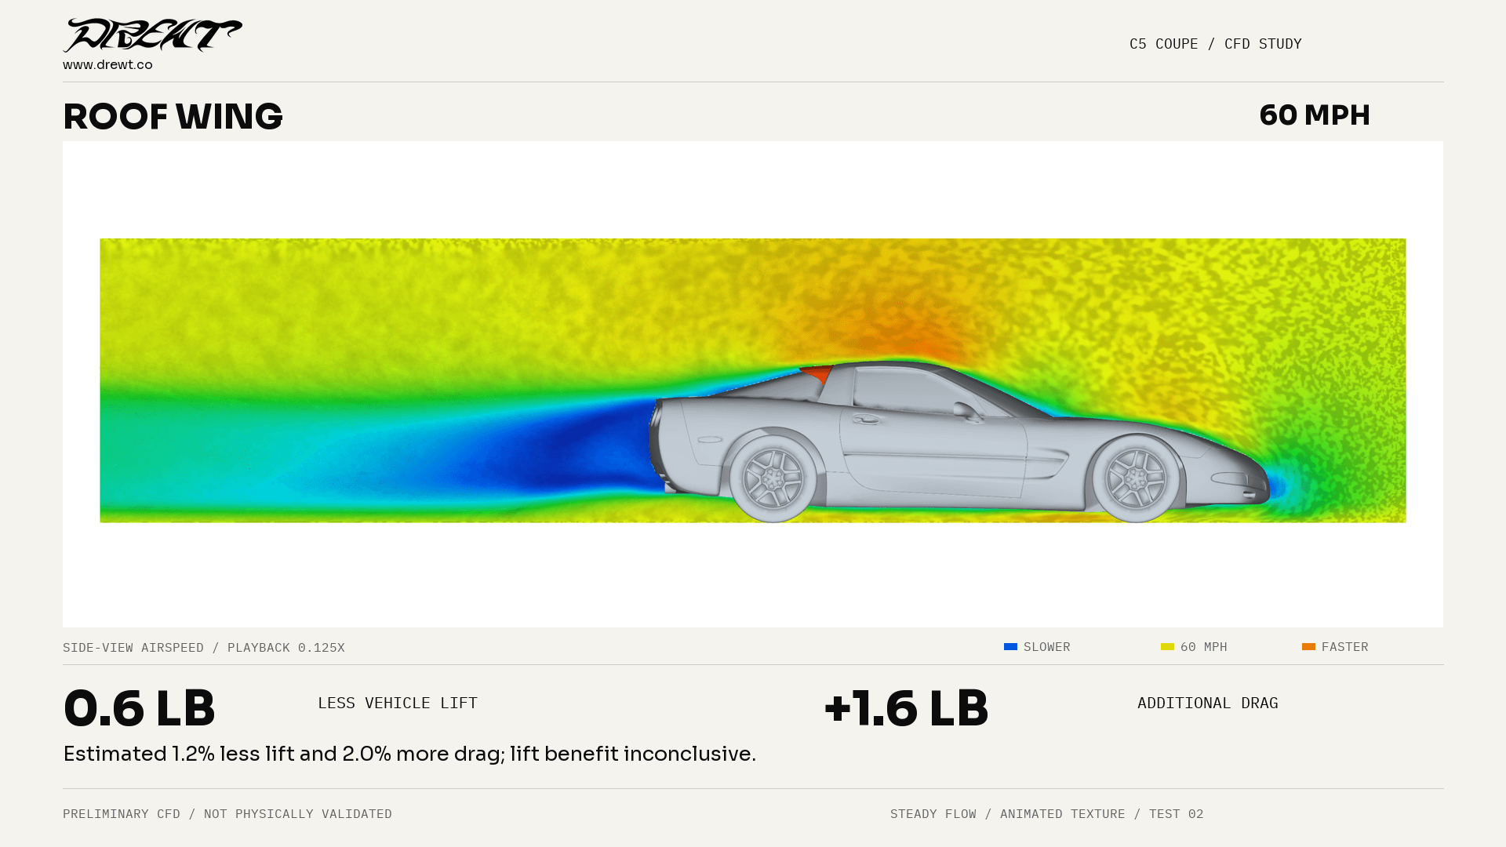Image resolution: width=1506 pixels, height=847 pixels.
Task: Click the car in the CFD airflow image
Action: point(959,442)
